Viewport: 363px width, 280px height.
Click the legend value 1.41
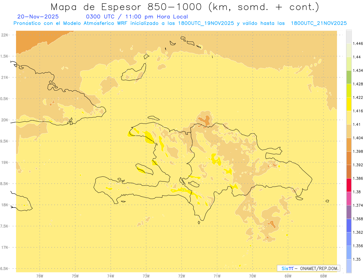click(x=357, y=124)
